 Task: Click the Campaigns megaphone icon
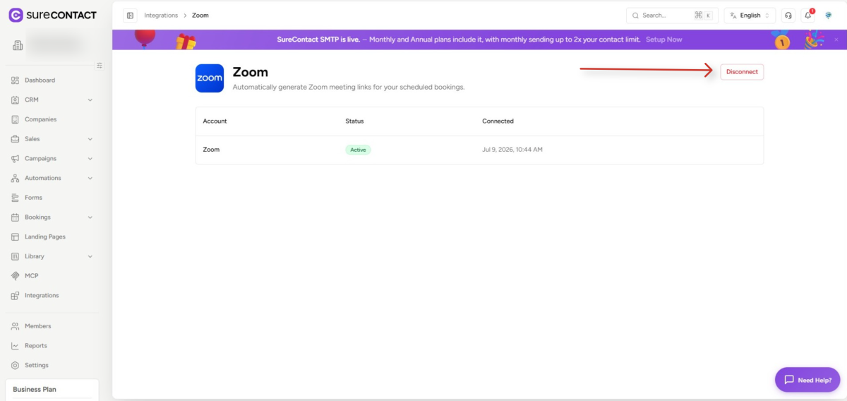click(15, 159)
